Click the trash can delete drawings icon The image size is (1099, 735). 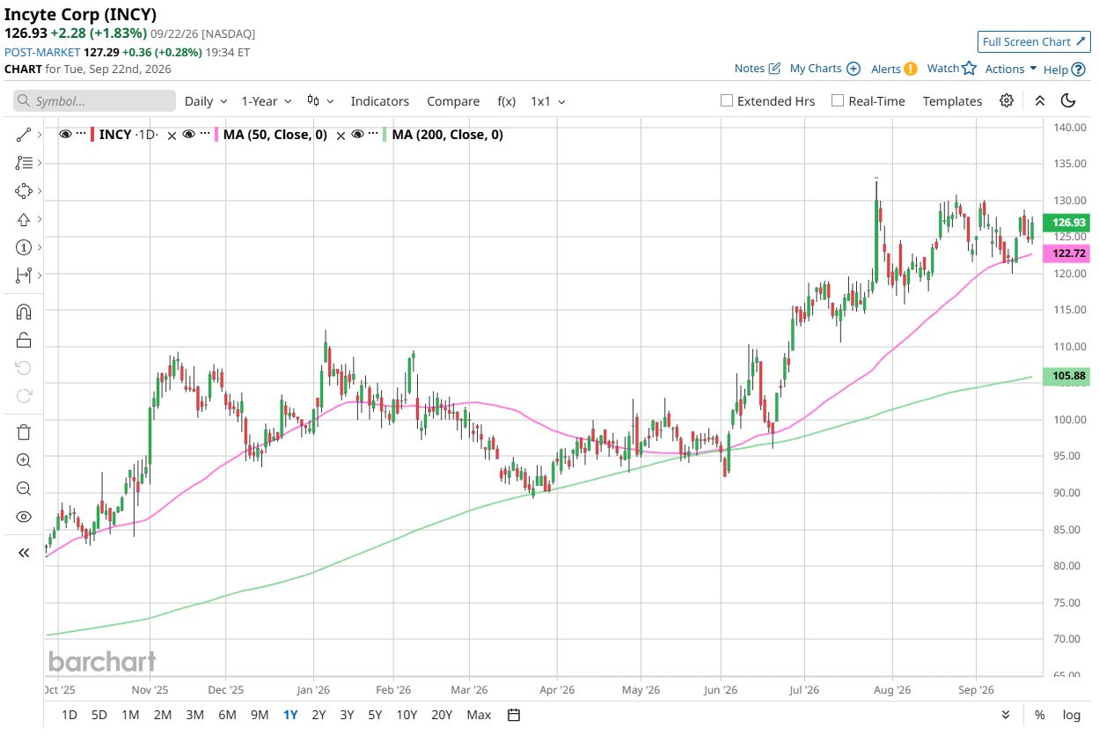coord(24,431)
